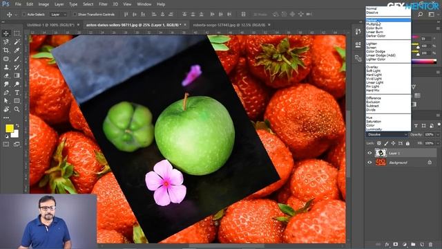Select the Layer 1 thumbnail
The height and width of the screenshot is (249, 442).
(x=381, y=153)
